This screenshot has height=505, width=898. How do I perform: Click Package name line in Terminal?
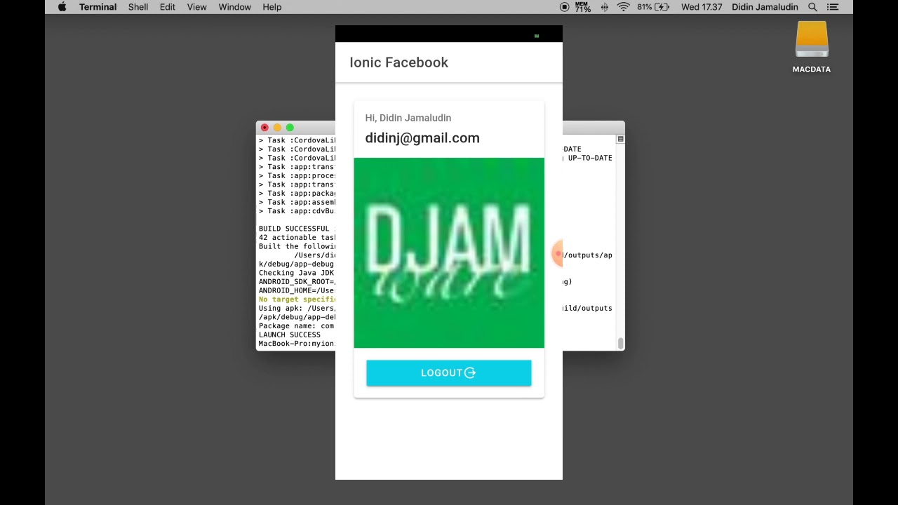[x=297, y=326]
